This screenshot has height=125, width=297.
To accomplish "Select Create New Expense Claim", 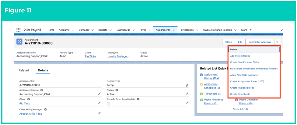I will click(x=244, y=62).
